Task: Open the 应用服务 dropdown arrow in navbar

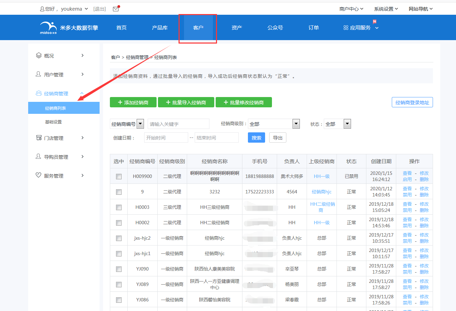Action: pyautogui.click(x=377, y=28)
